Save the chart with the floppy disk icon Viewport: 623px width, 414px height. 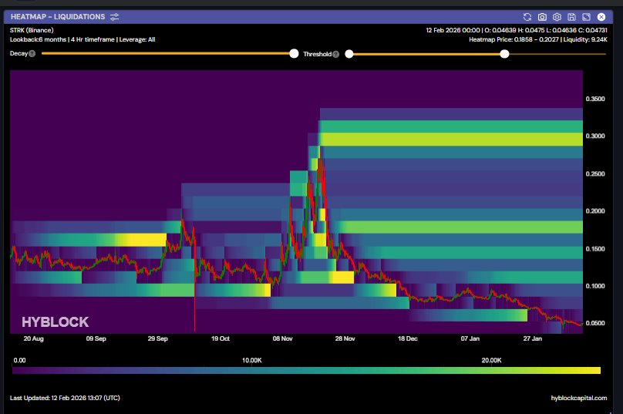pos(571,16)
